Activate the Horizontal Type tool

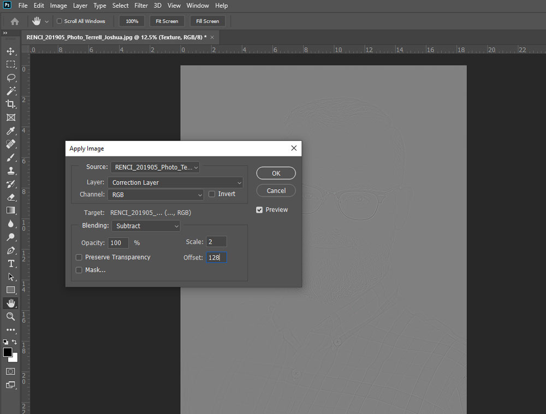coord(10,263)
